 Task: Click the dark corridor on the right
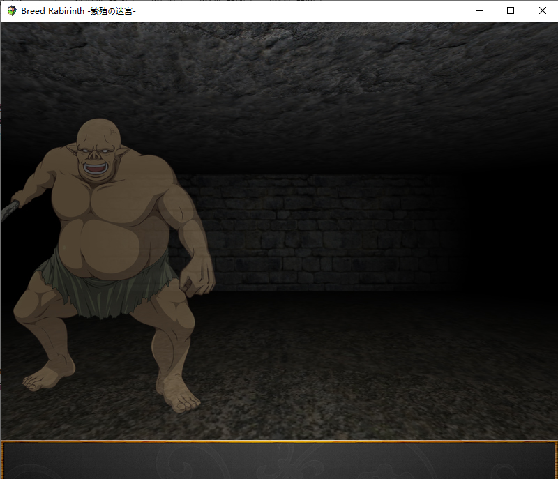coord(509,230)
